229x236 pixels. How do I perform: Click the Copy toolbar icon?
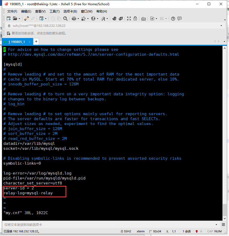tap(53, 18)
